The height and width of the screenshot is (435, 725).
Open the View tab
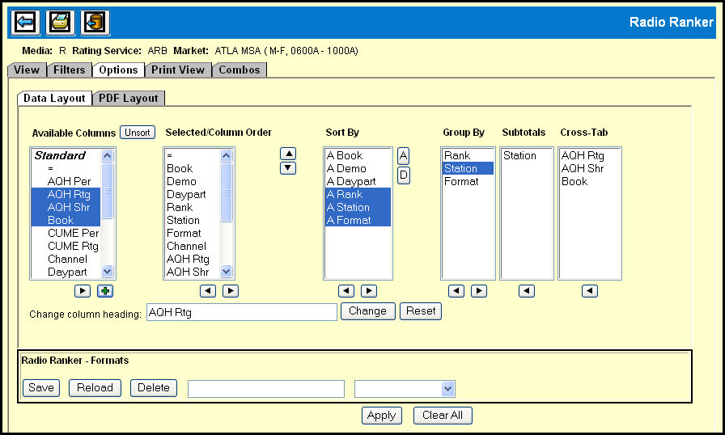point(27,70)
